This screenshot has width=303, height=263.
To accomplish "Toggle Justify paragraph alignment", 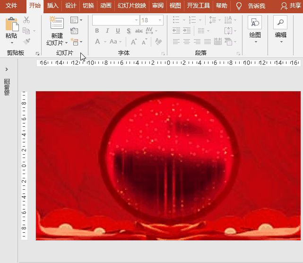I will click(x=208, y=42).
